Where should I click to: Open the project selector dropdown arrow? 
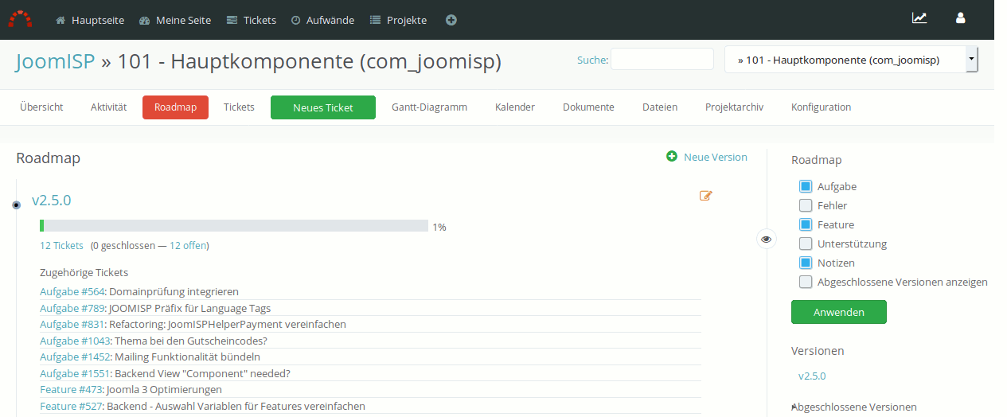coord(971,59)
